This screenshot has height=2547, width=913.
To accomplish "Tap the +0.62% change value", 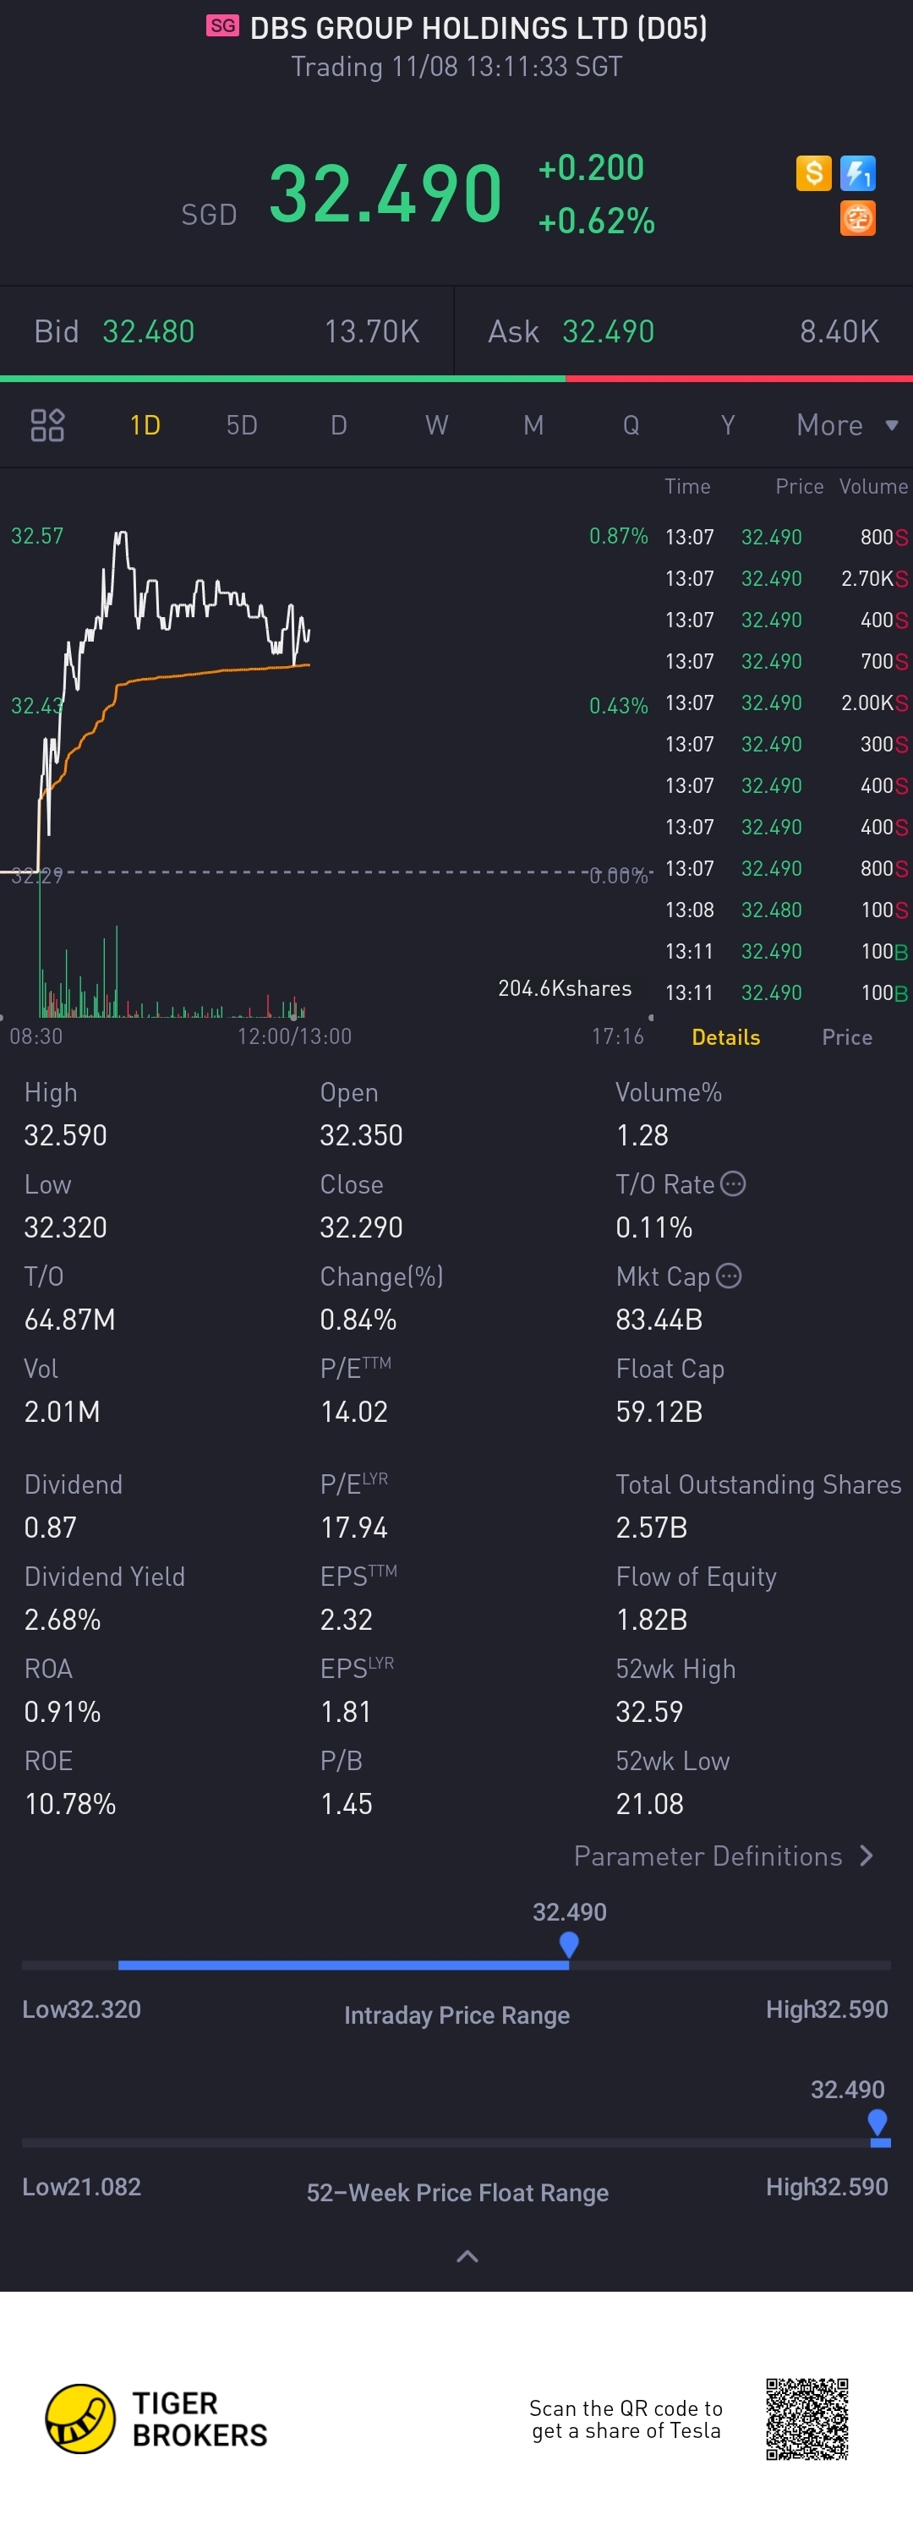I will [597, 221].
